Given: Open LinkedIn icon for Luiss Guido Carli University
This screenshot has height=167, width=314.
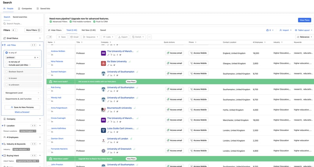Looking at the screenshot, I should [x=111, y=132].
